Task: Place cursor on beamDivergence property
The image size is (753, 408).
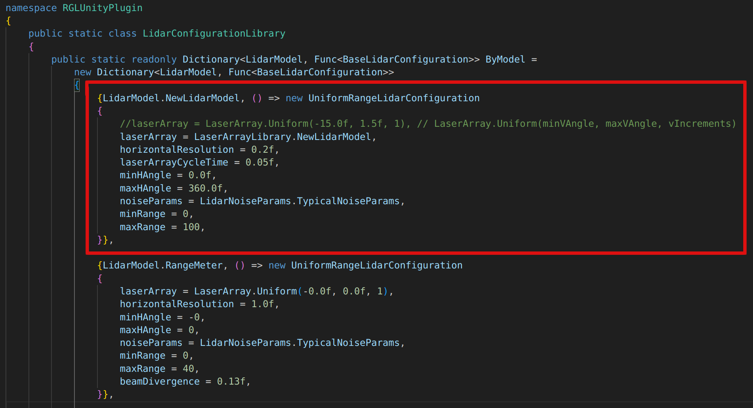Action: pos(160,382)
